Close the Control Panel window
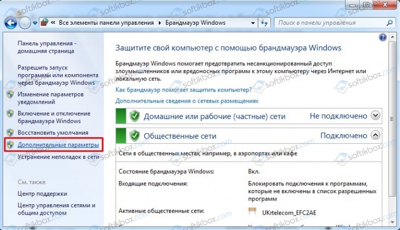The image size is (400, 230). pyautogui.click(x=385, y=5)
